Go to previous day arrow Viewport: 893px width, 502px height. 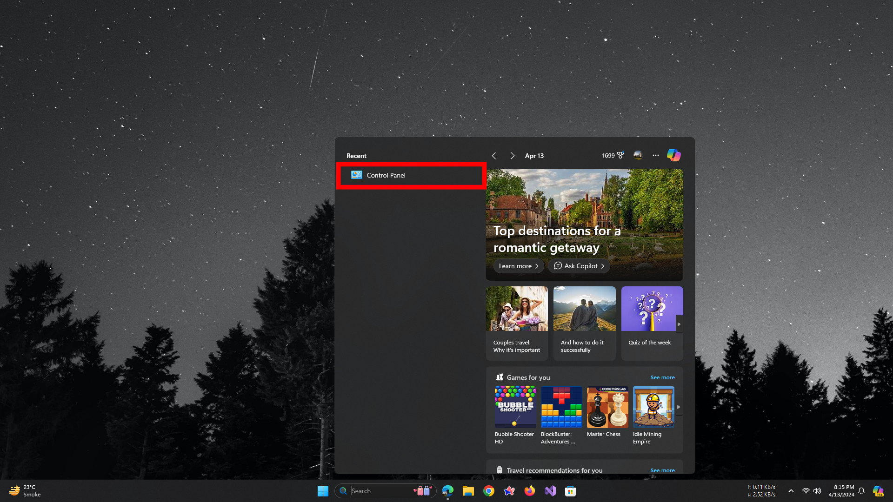tap(494, 156)
